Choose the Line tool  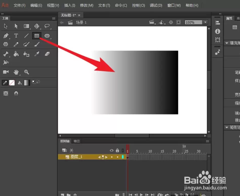pos(26,36)
